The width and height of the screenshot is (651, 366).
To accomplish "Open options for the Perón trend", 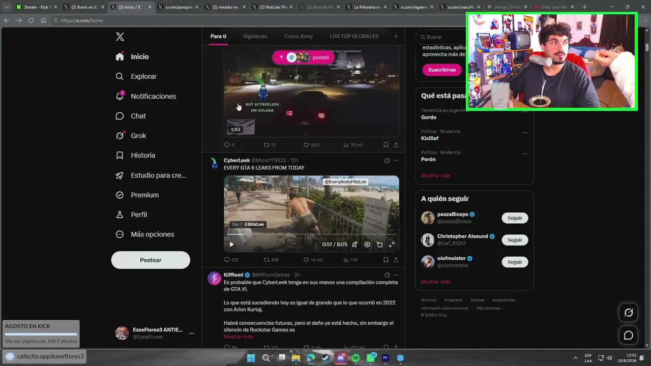I will tap(525, 154).
